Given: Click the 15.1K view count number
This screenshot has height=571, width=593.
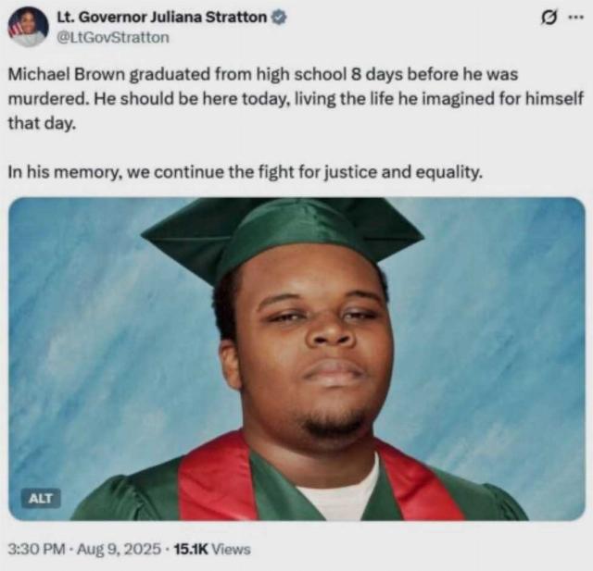Looking at the screenshot, I should coord(191,549).
